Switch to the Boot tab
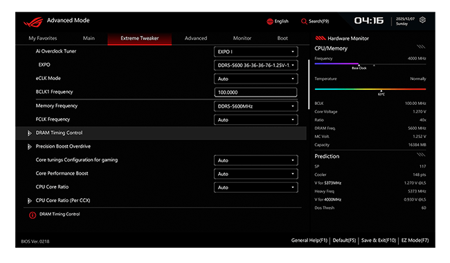This screenshot has height=263, width=450. point(282,38)
